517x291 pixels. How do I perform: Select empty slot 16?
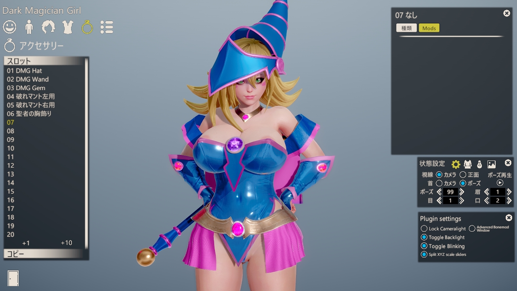click(44, 200)
